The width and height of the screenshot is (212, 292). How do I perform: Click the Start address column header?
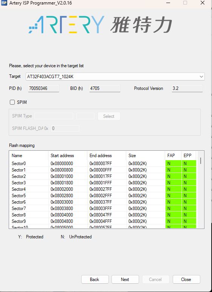[x=68, y=156]
